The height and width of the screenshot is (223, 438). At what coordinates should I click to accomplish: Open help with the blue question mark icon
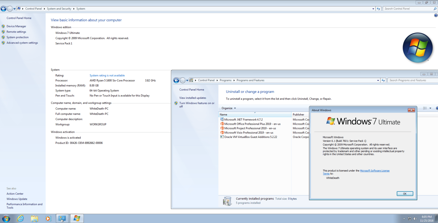436,15
